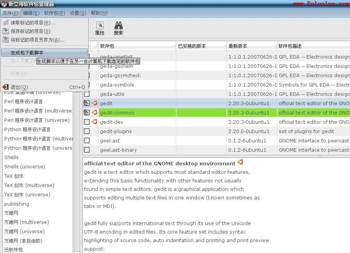
Task: Click the Ubuntu logo beside gedit
Action: click(x=94, y=103)
